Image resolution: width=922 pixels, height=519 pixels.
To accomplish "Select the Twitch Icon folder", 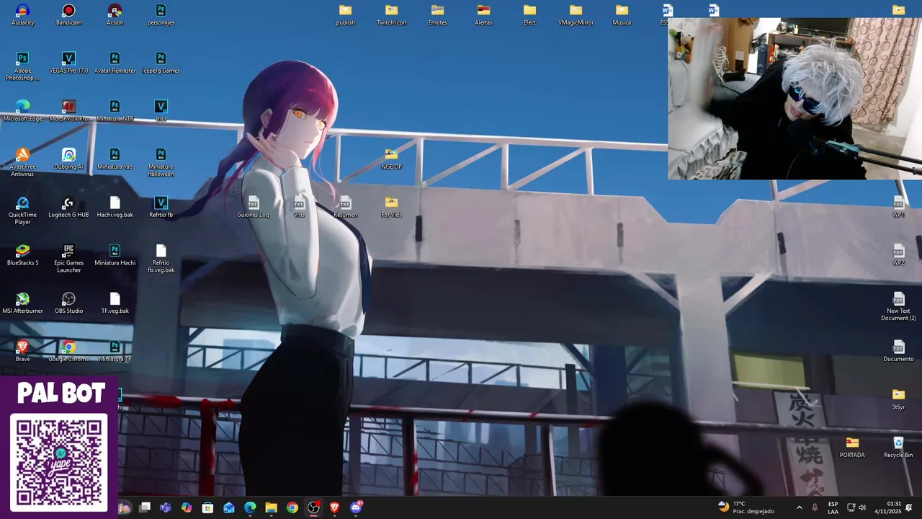I will [391, 15].
